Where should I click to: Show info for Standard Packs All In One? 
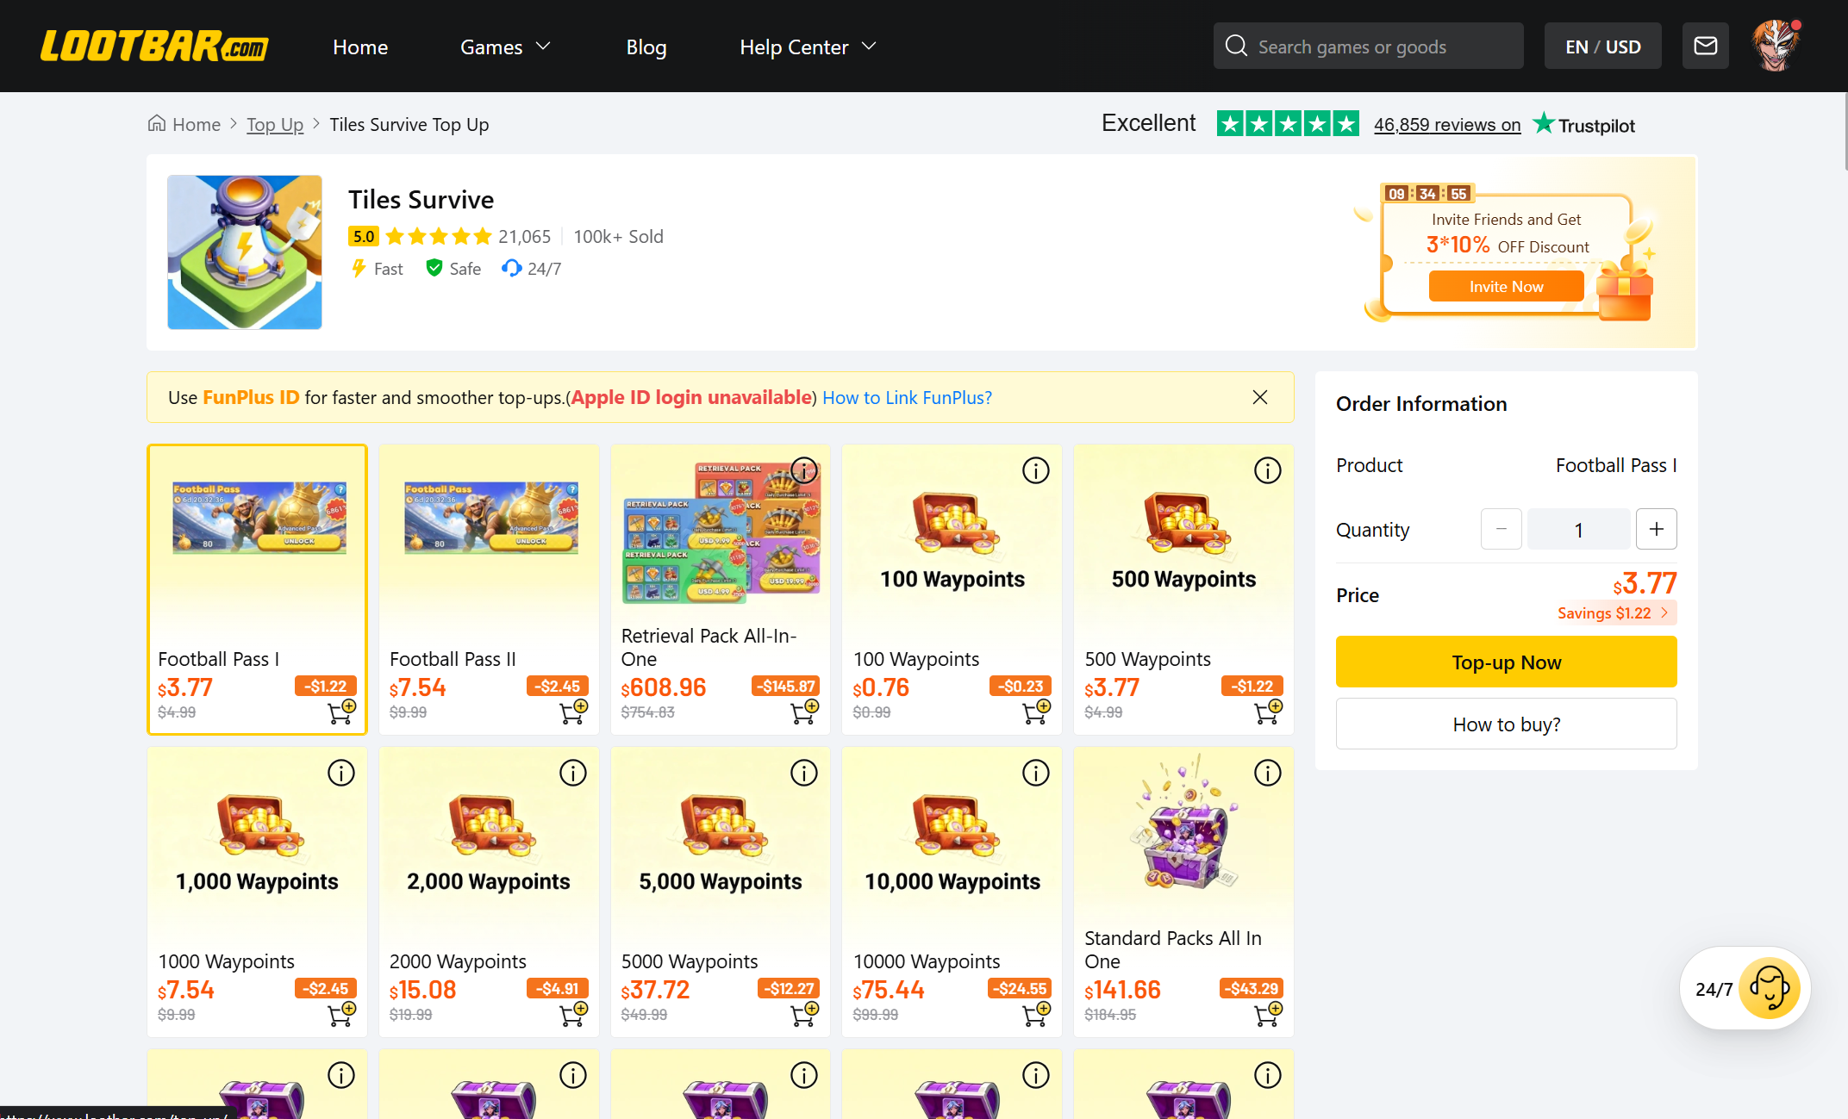click(1267, 773)
